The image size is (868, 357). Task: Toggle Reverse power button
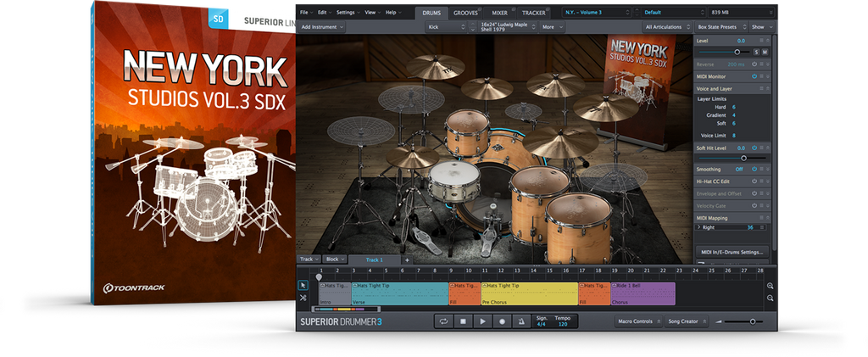pyautogui.click(x=754, y=64)
